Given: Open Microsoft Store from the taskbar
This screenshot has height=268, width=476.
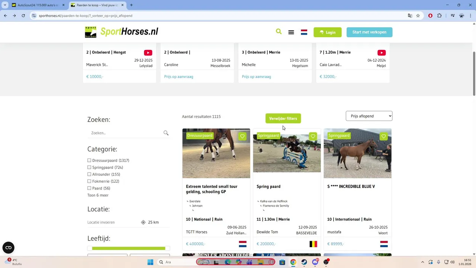Looking at the screenshot, I should point(282,262).
